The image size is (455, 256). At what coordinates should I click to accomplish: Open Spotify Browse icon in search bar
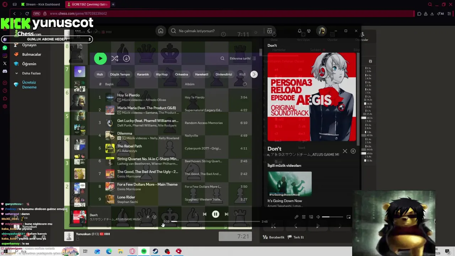[269, 31]
